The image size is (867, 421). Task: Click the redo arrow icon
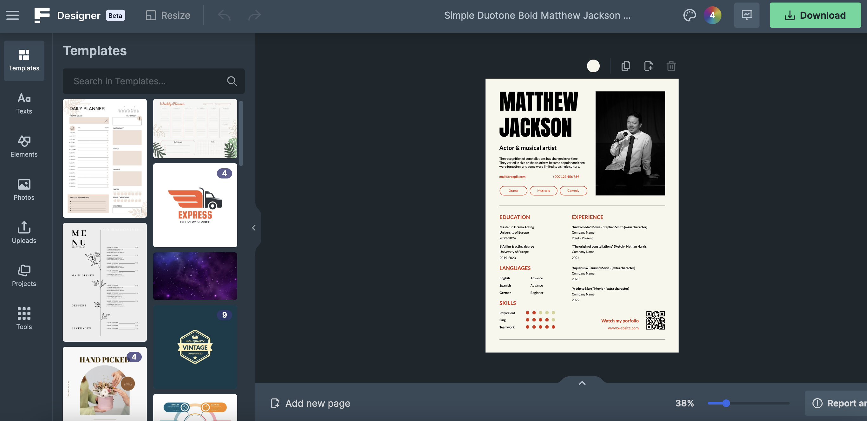(x=254, y=15)
